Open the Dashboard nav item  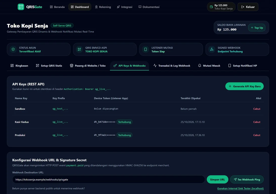coord(80,7)
